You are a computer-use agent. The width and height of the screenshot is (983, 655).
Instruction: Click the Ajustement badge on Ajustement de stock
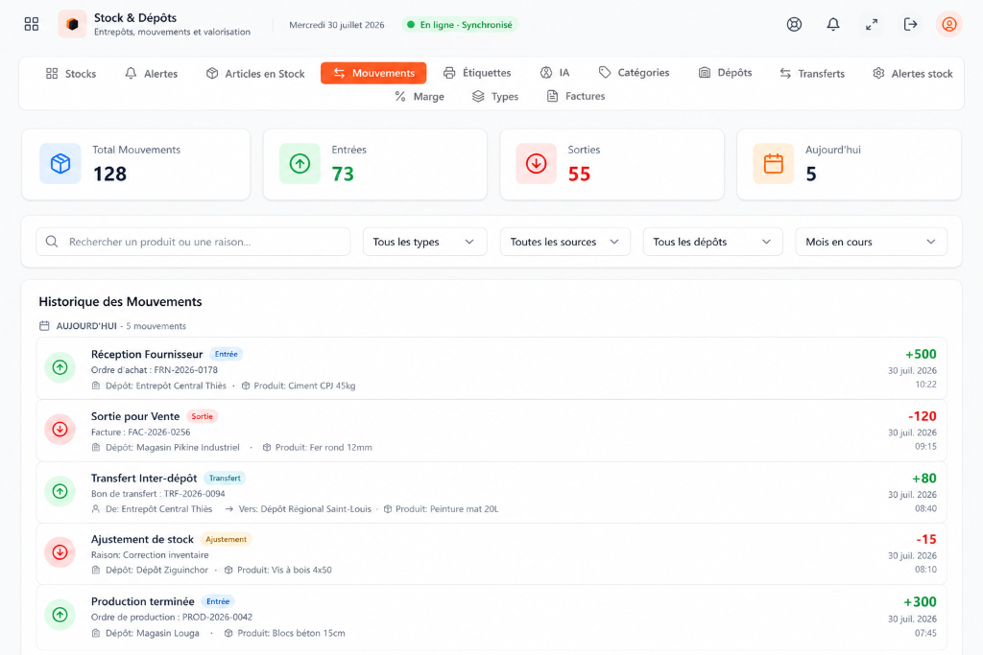click(227, 539)
